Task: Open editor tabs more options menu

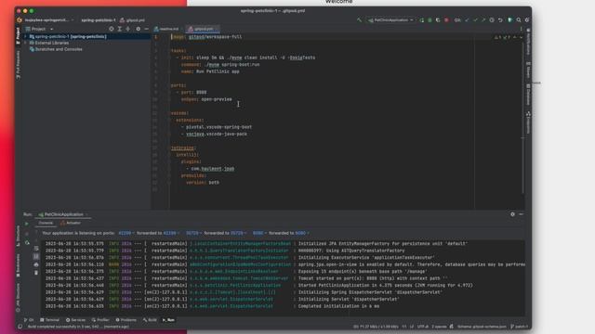Action: click(521, 29)
